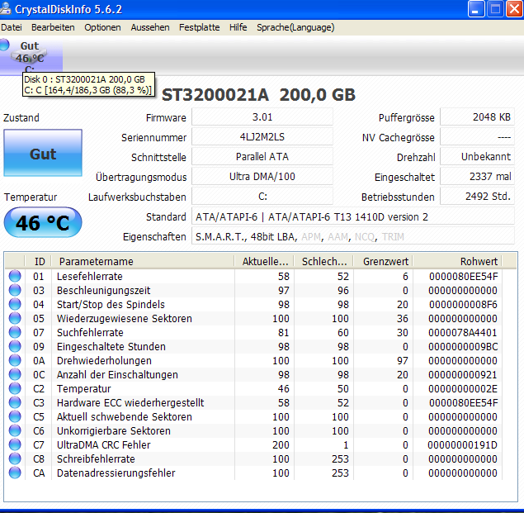Select the Lesefehlerrate row name
524x513 pixels.
[x=90, y=277]
